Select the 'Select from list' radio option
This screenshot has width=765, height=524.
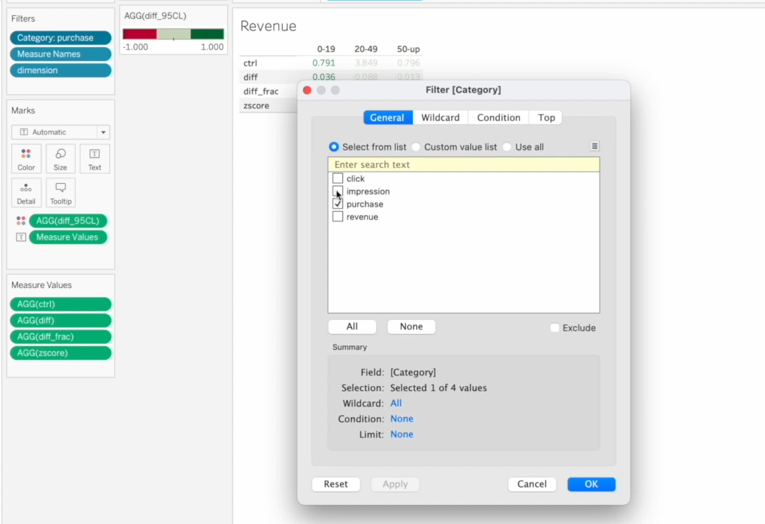334,147
